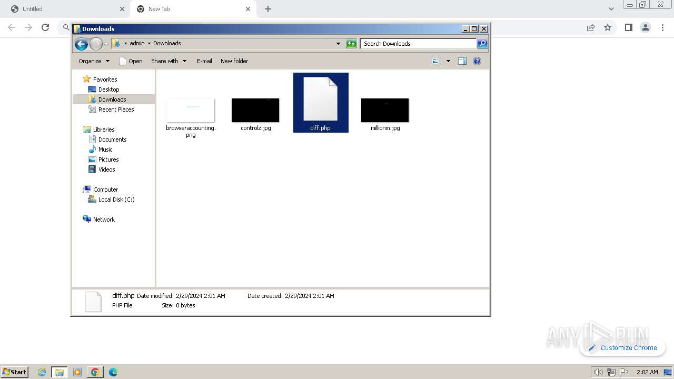Select the diff.php file icon
This screenshot has height=379, width=674.
[320, 99]
